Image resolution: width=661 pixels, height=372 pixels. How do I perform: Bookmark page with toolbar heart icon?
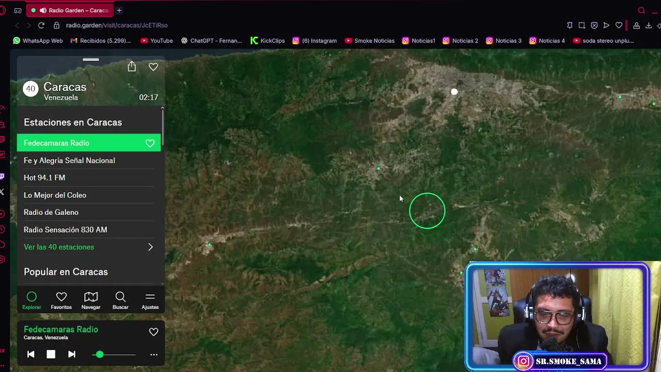pyautogui.click(x=619, y=25)
